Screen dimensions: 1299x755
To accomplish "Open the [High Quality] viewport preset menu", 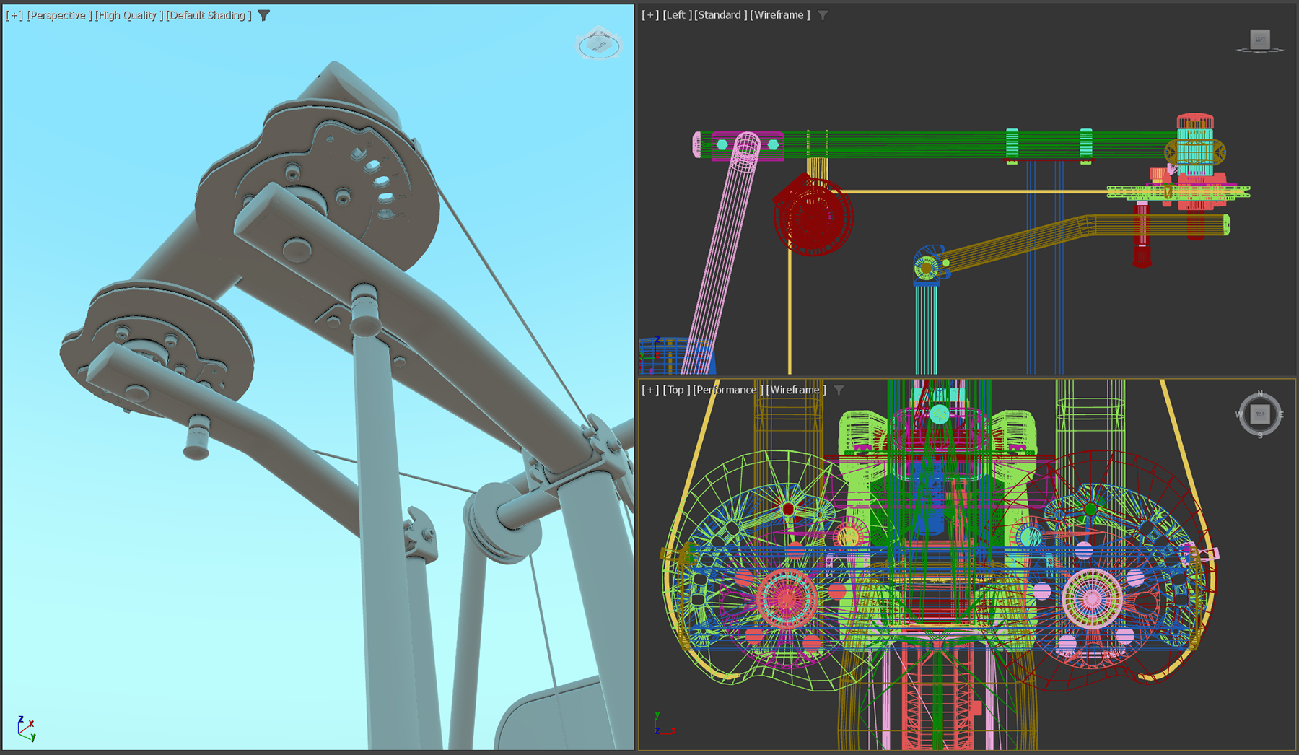I will (128, 15).
